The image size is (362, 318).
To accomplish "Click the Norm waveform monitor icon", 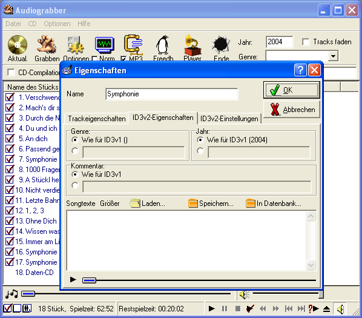I will 104,44.
